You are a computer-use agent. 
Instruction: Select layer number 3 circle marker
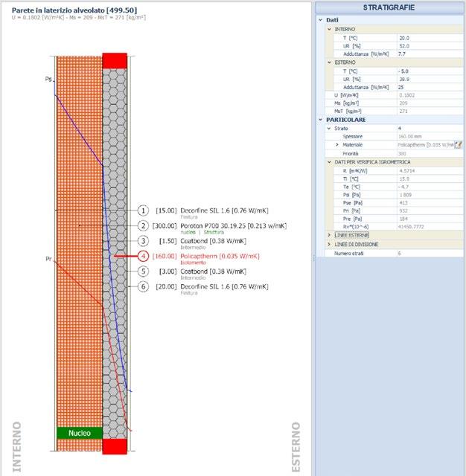(143, 241)
